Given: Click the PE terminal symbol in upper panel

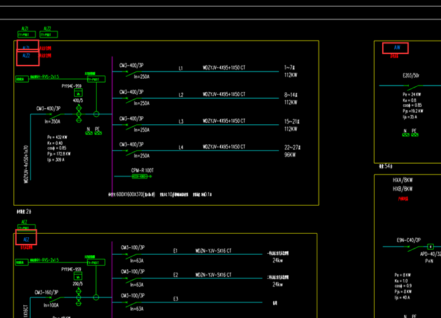Looking at the screenshot, I should (98, 133).
